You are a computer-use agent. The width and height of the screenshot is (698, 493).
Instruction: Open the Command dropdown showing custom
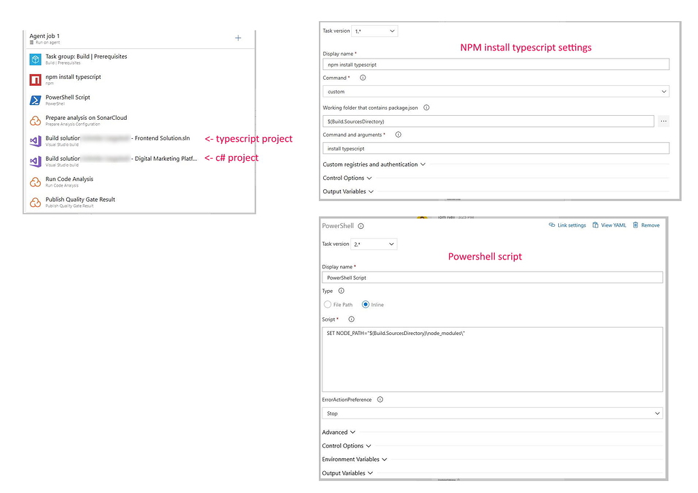tap(496, 91)
